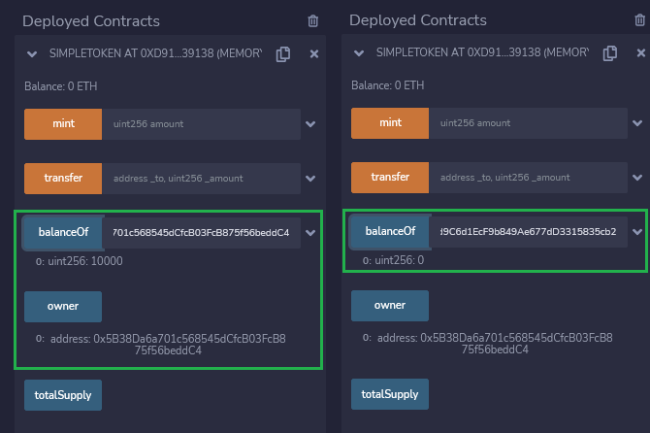Click the right transfer button
Viewport: 650px width, 433px height.
[x=390, y=178]
